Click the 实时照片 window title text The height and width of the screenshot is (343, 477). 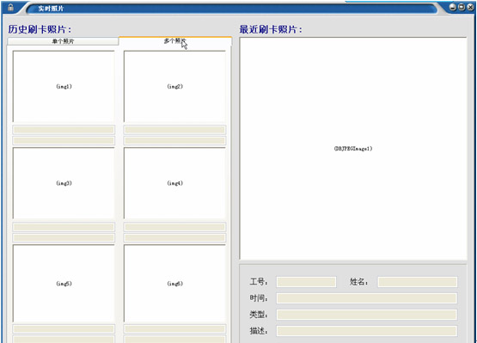tap(51, 9)
